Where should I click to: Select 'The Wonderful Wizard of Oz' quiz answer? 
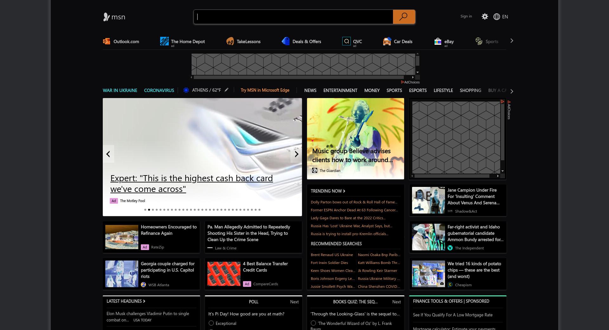point(313,323)
